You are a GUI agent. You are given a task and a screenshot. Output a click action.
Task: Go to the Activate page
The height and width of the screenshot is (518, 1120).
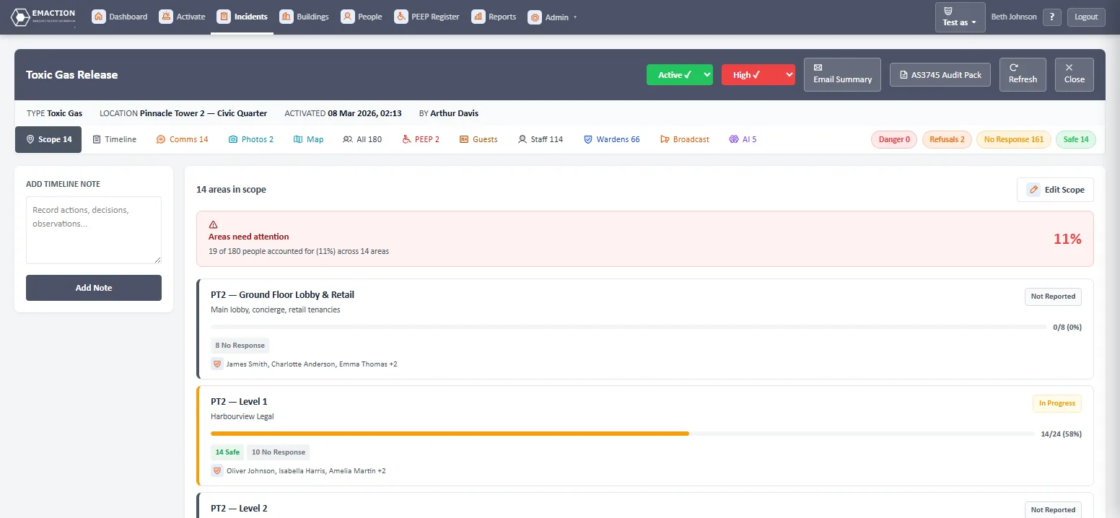(182, 17)
